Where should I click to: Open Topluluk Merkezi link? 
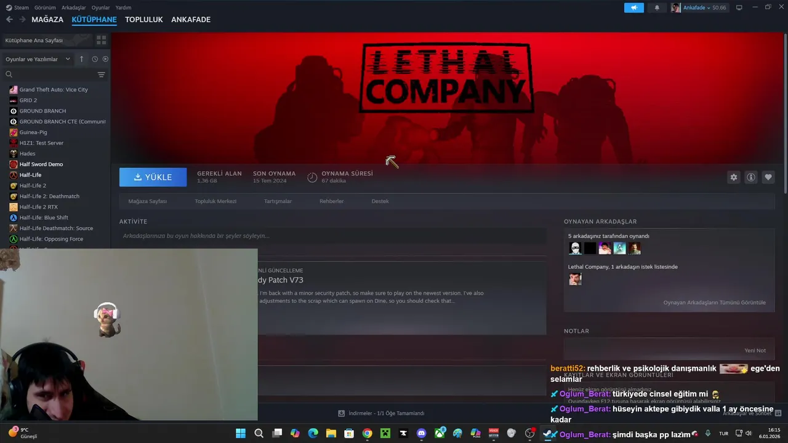coord(215,201)
